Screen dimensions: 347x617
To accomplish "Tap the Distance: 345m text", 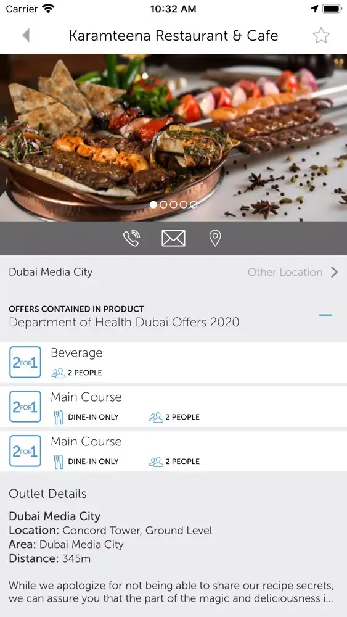I will (49, 559).
